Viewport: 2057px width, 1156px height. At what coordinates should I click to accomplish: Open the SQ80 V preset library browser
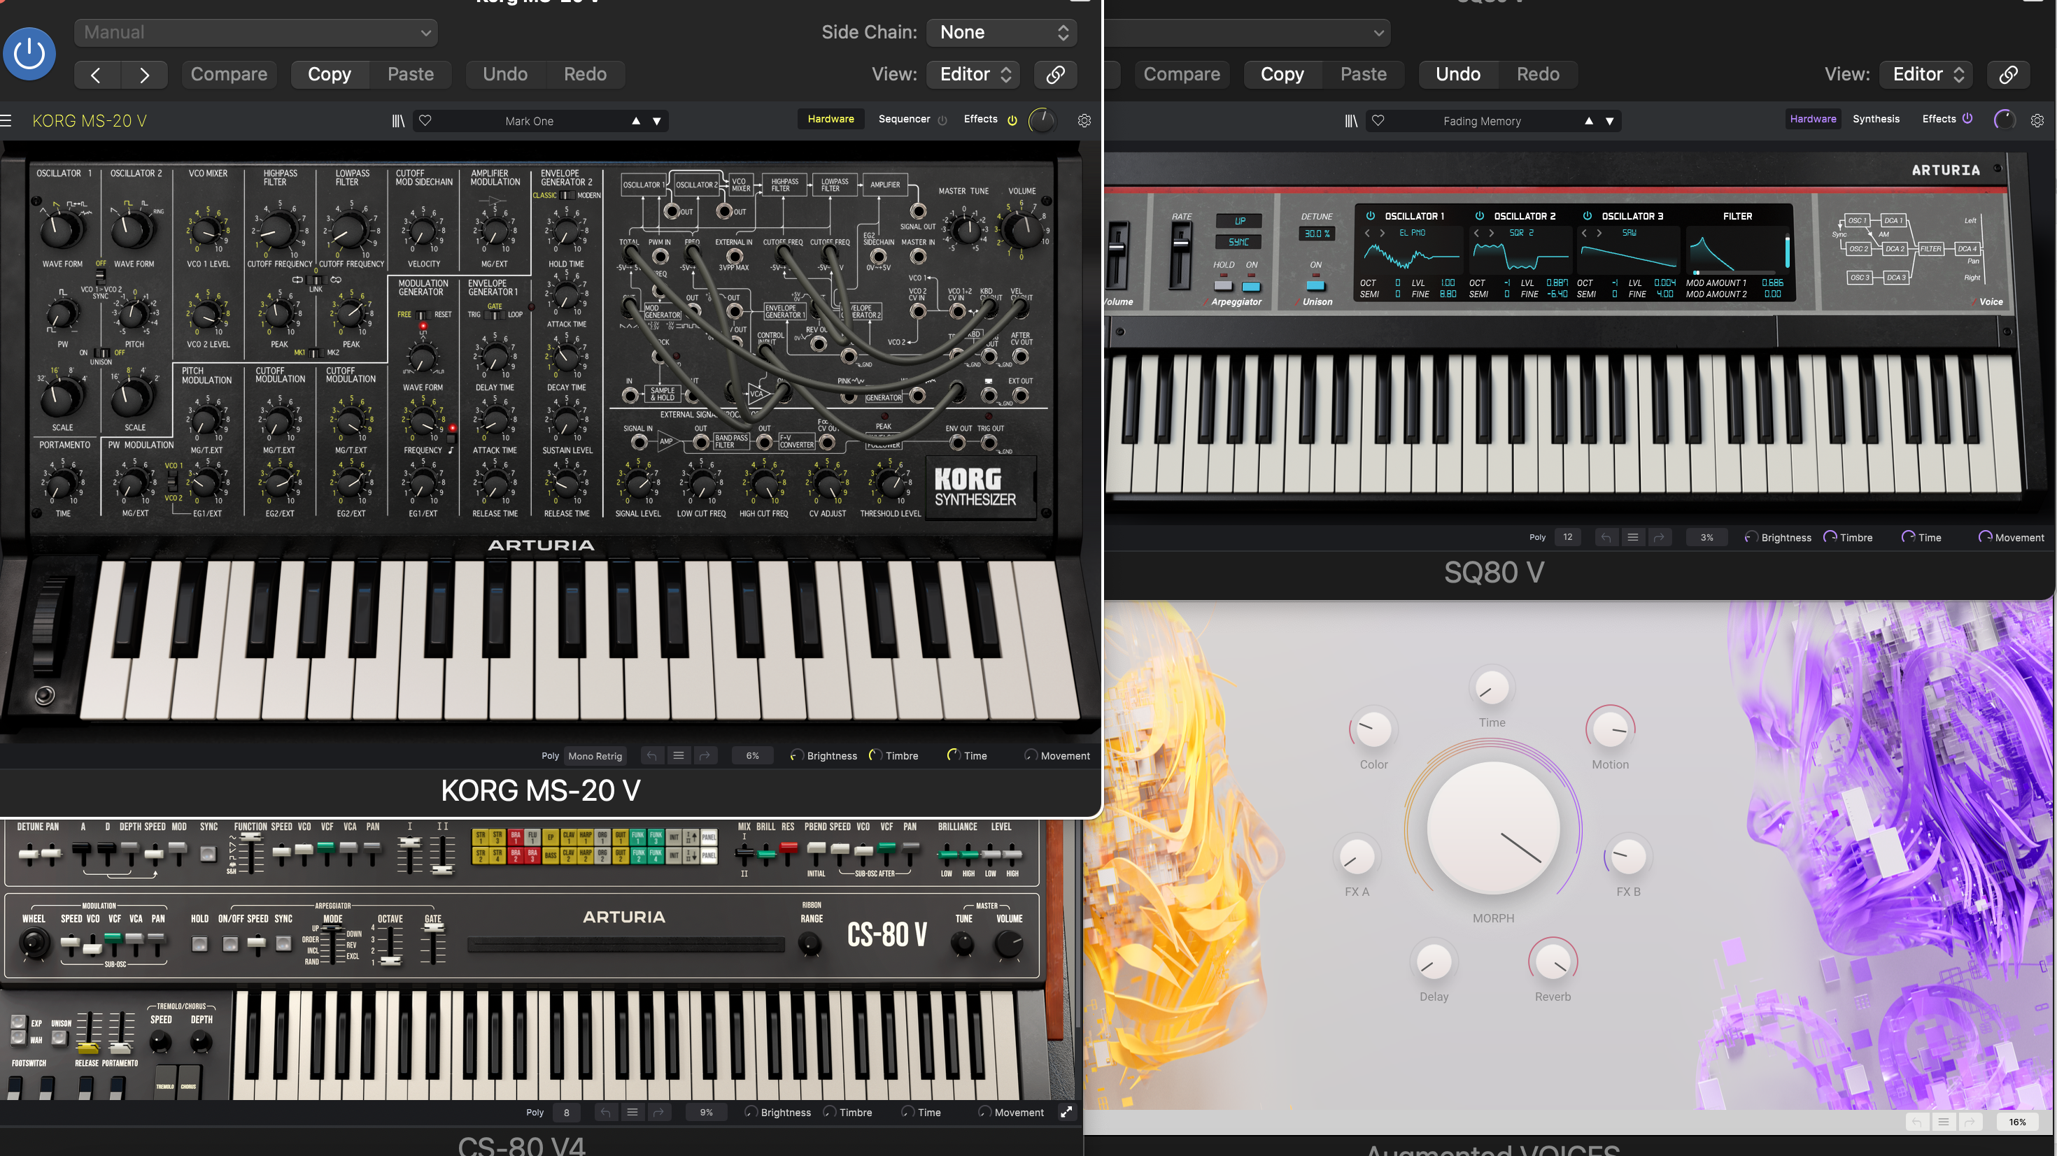point(1350,120)
